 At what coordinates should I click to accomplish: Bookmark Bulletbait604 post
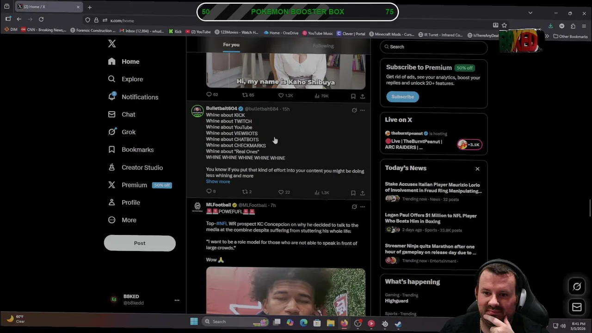[353, 193]
